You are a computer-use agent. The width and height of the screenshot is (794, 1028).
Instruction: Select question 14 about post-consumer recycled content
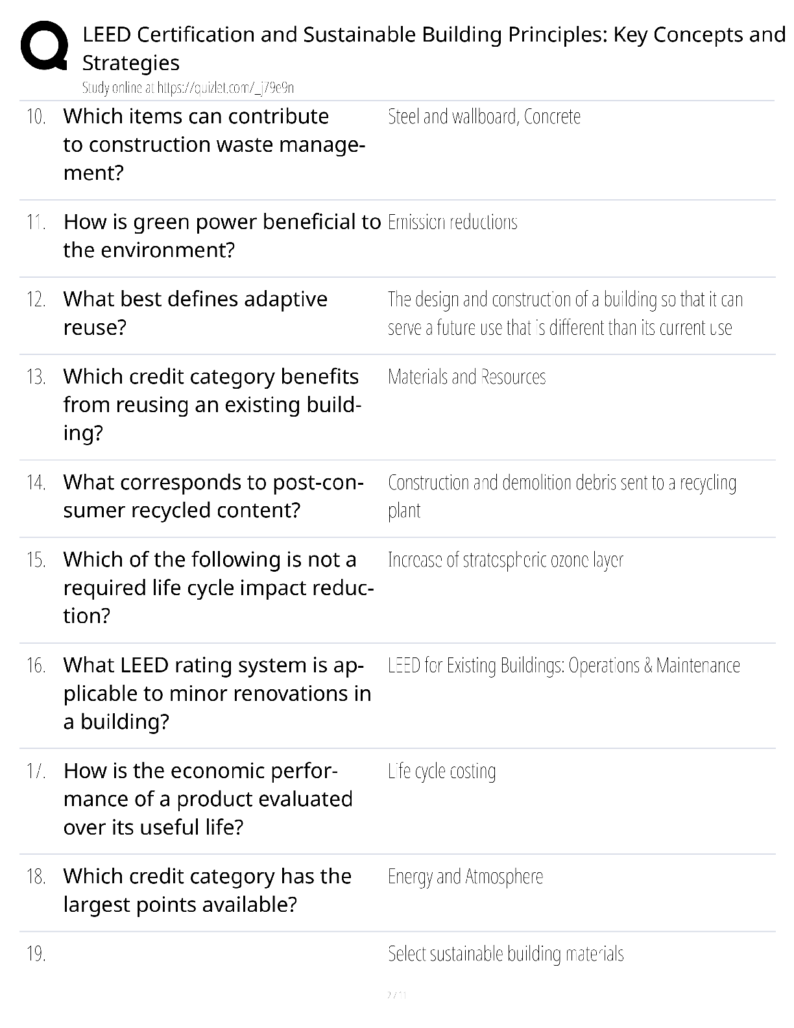click(213, 496)
